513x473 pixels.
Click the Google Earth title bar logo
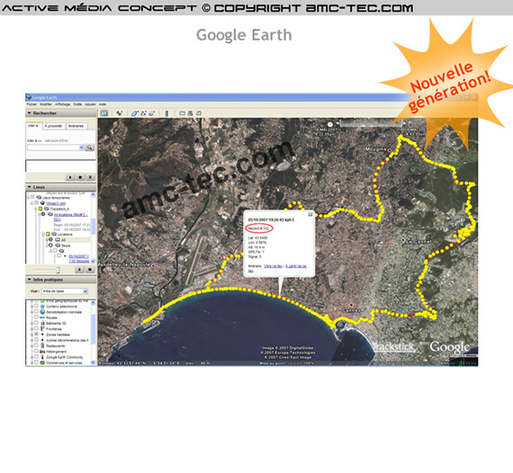pyautogui.click(x=29, y=97)
